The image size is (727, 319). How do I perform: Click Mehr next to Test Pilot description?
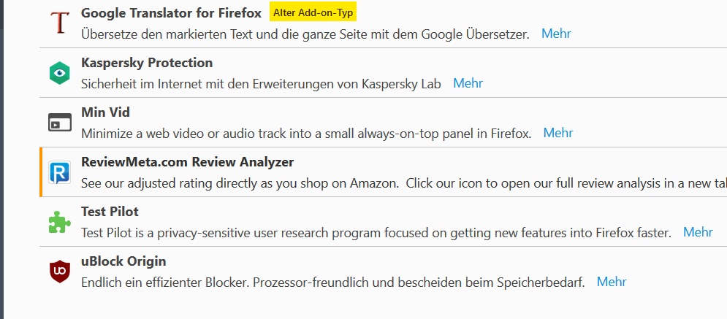(698, 232)
